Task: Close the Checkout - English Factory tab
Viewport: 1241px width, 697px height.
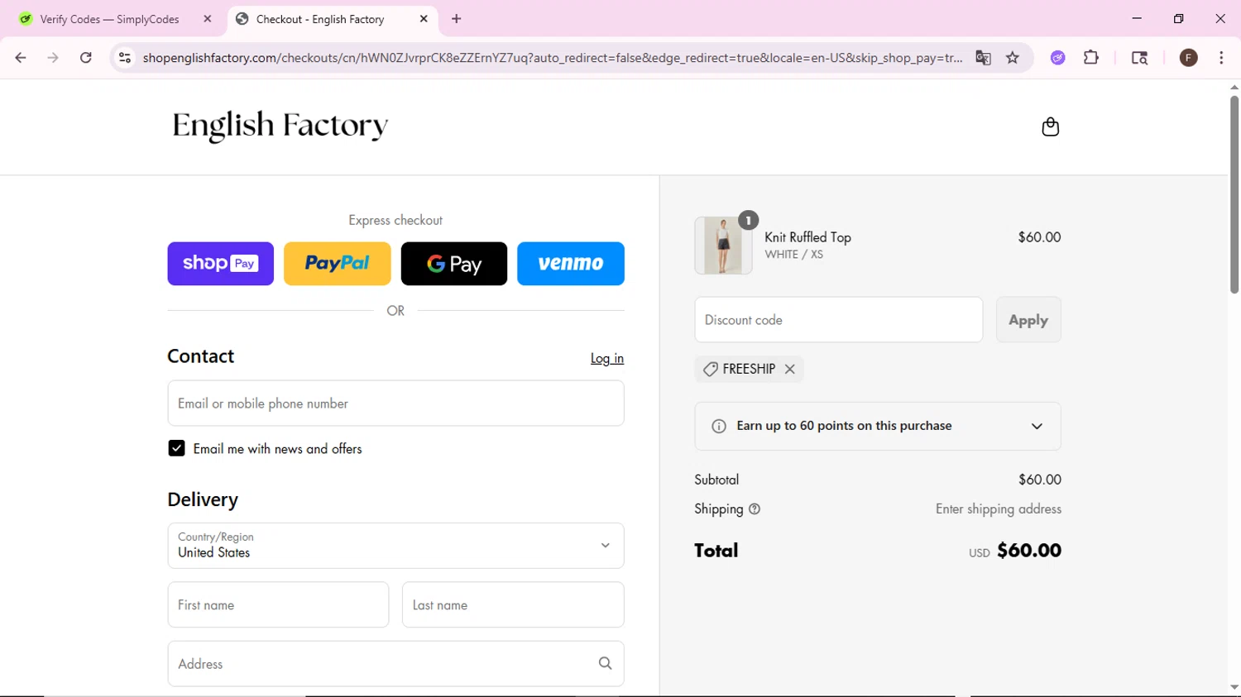Action: [424, 19]
